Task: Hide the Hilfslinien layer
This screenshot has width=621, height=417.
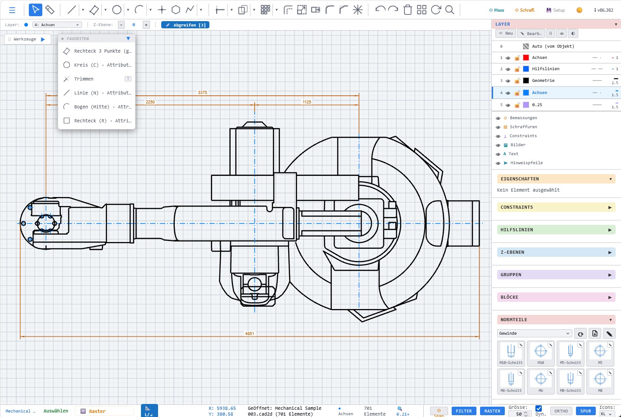Action: (508, 69)
